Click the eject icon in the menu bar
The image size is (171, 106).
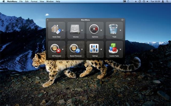pyautogui.click(x=136, y=1)
